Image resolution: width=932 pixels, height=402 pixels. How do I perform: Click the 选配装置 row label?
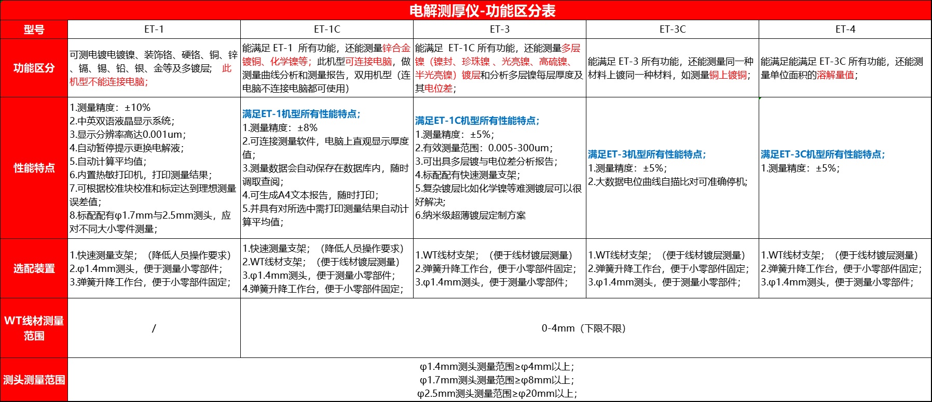pyautogui.click(x=34, y=268)
